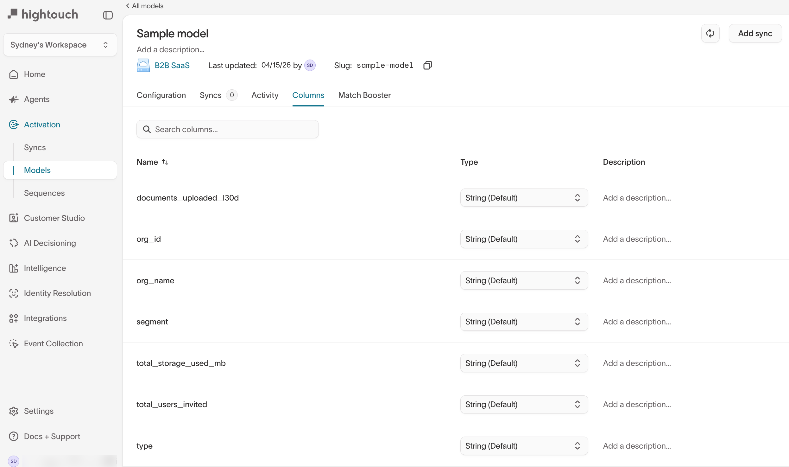Collapse the sidebar

click(x=108, y=15)
